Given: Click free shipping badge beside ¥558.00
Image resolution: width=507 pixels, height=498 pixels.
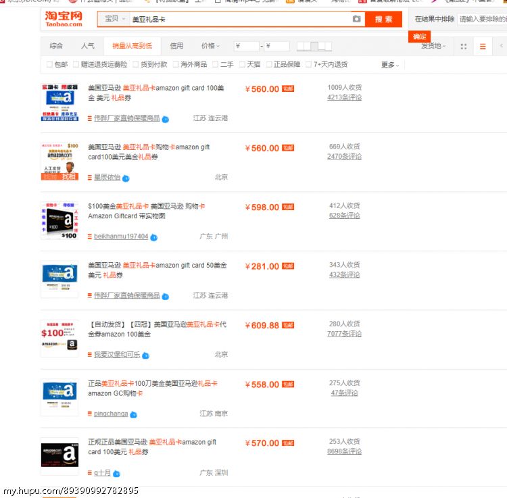Looking at the screenshot, I should click(x=288, y=384).
